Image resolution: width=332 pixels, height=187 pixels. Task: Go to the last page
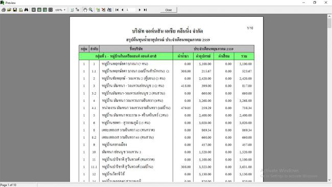pyautogui.click(x=145, y=10)
